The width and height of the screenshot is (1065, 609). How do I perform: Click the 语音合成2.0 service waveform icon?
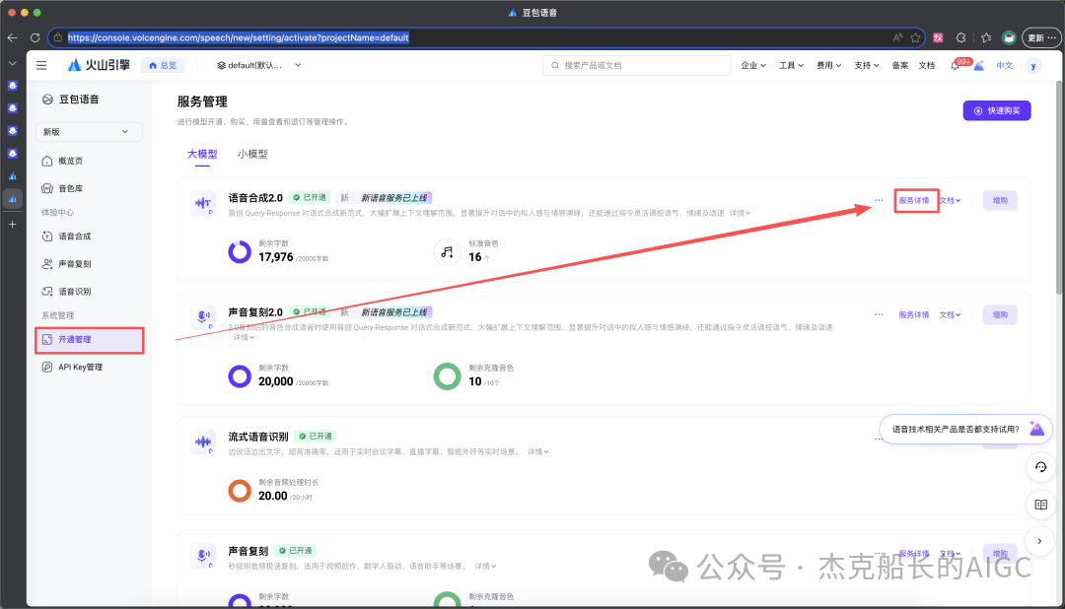click(203, 202)
